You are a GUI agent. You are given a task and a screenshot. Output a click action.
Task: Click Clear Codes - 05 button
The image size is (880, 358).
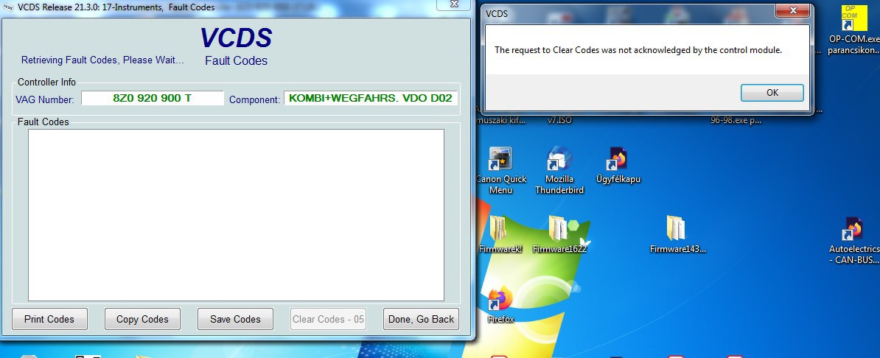(x=328, y=319)
